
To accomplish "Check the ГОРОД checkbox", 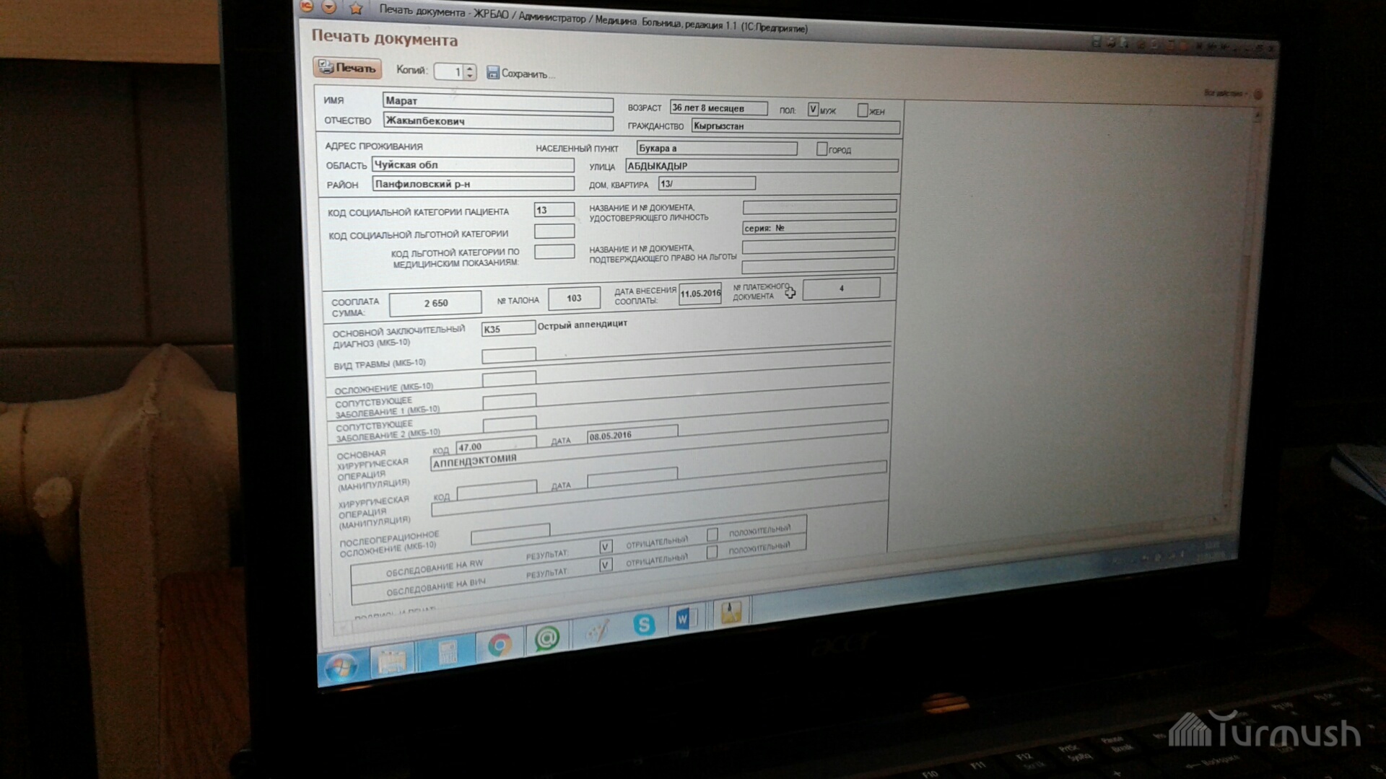I will pyautogui.click(x=821, y=149).
